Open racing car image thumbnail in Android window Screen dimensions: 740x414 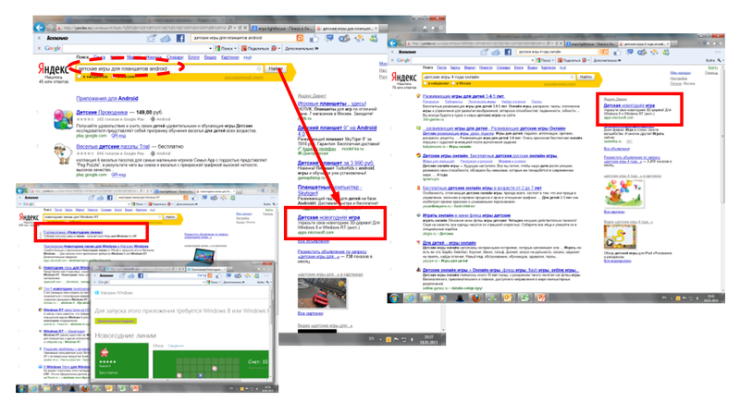(x=322, y=293)
